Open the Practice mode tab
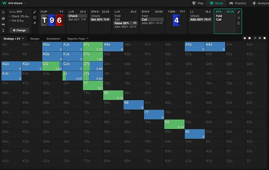Viewport: 269px width, 170px height. 237,3
